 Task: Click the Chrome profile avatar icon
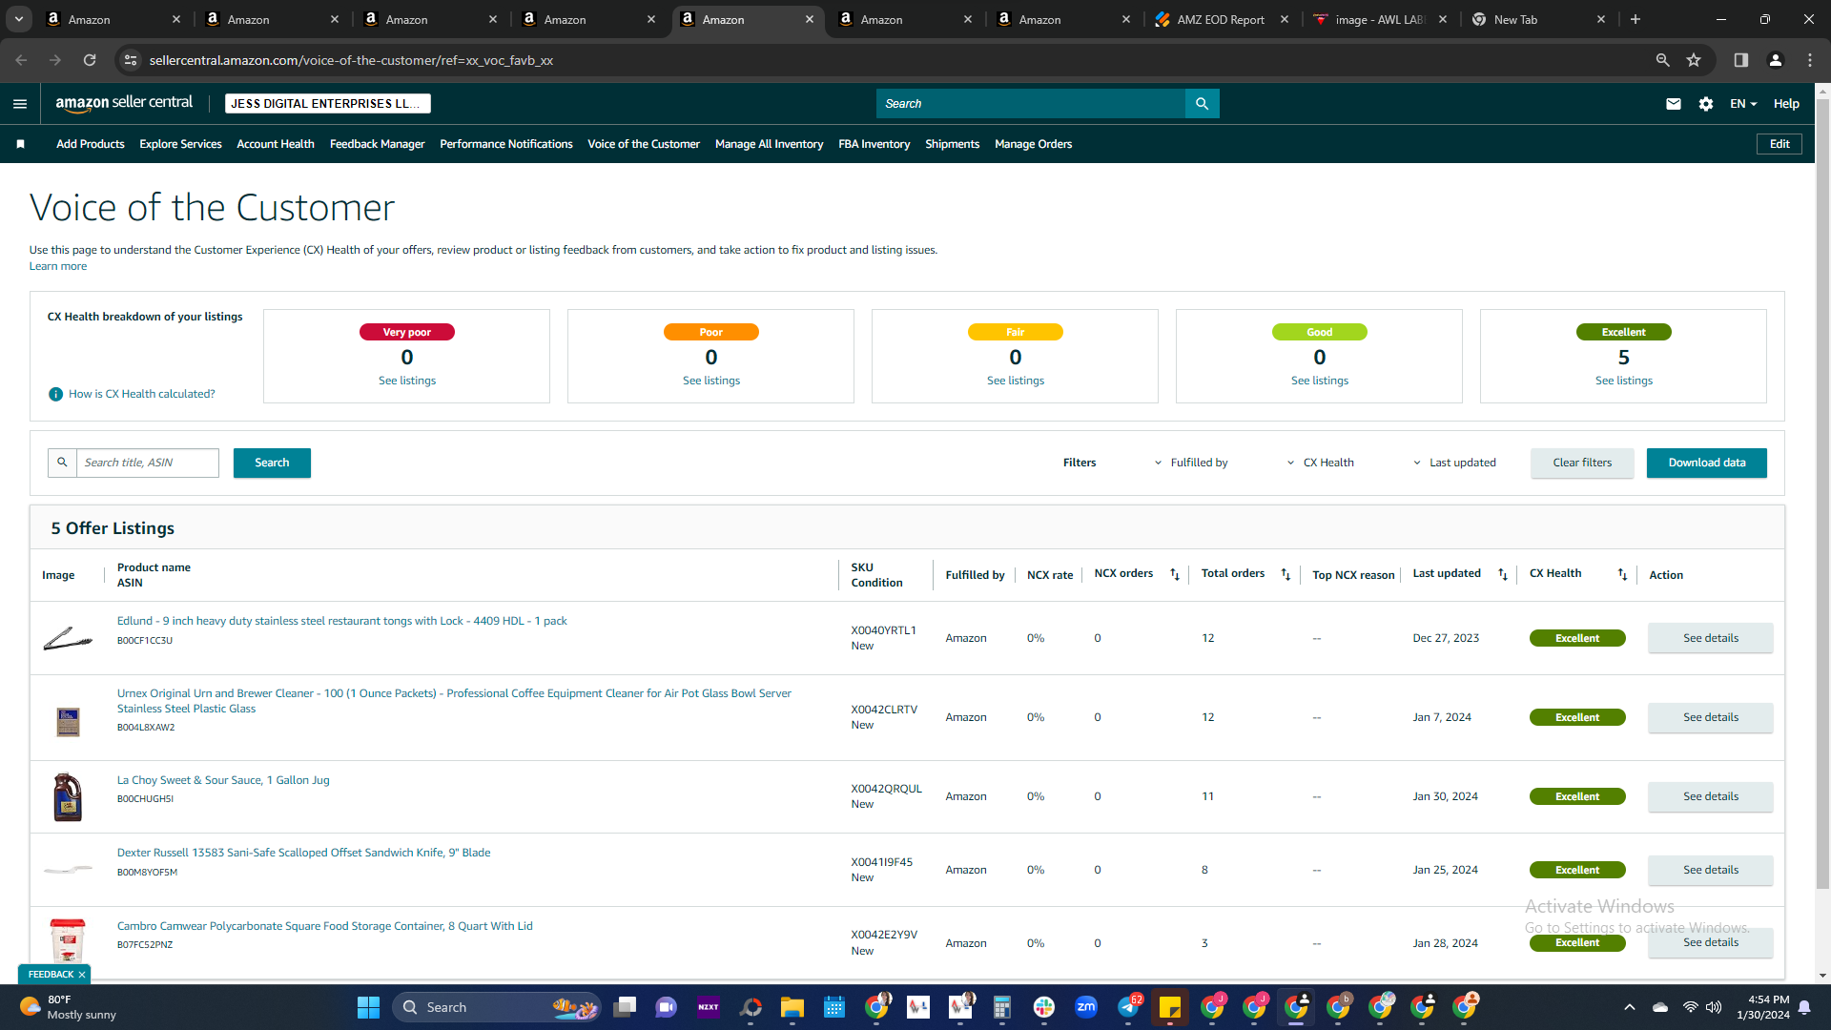[1776, 60]
